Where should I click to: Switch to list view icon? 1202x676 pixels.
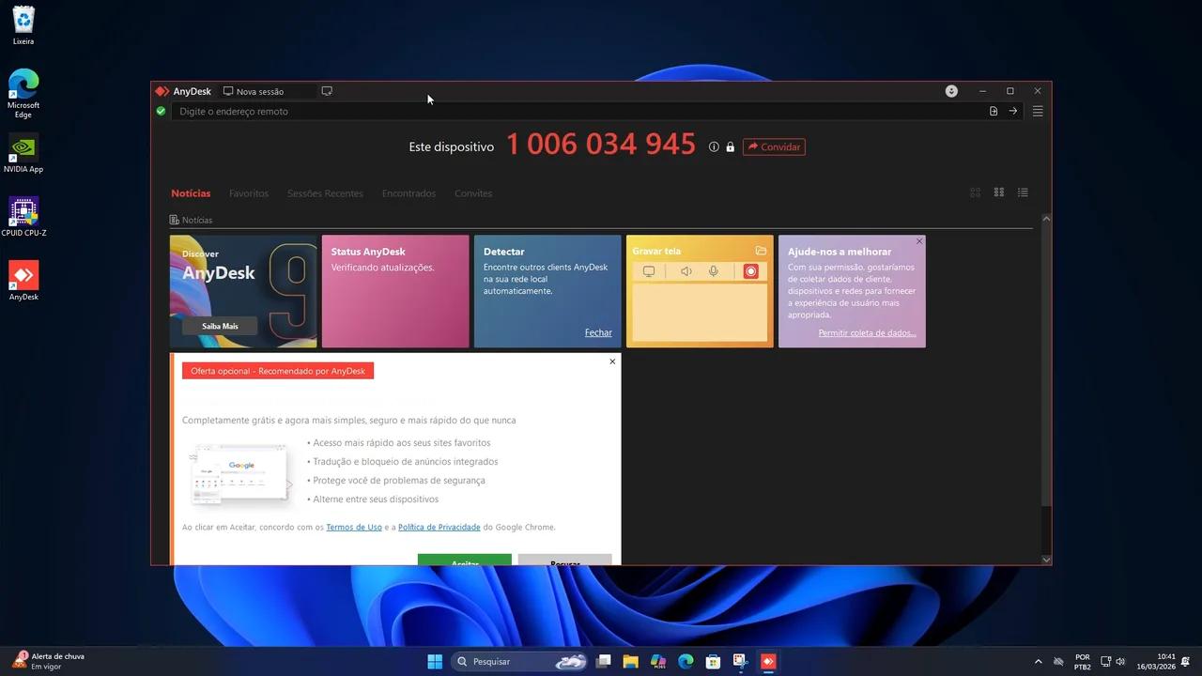1023,192
